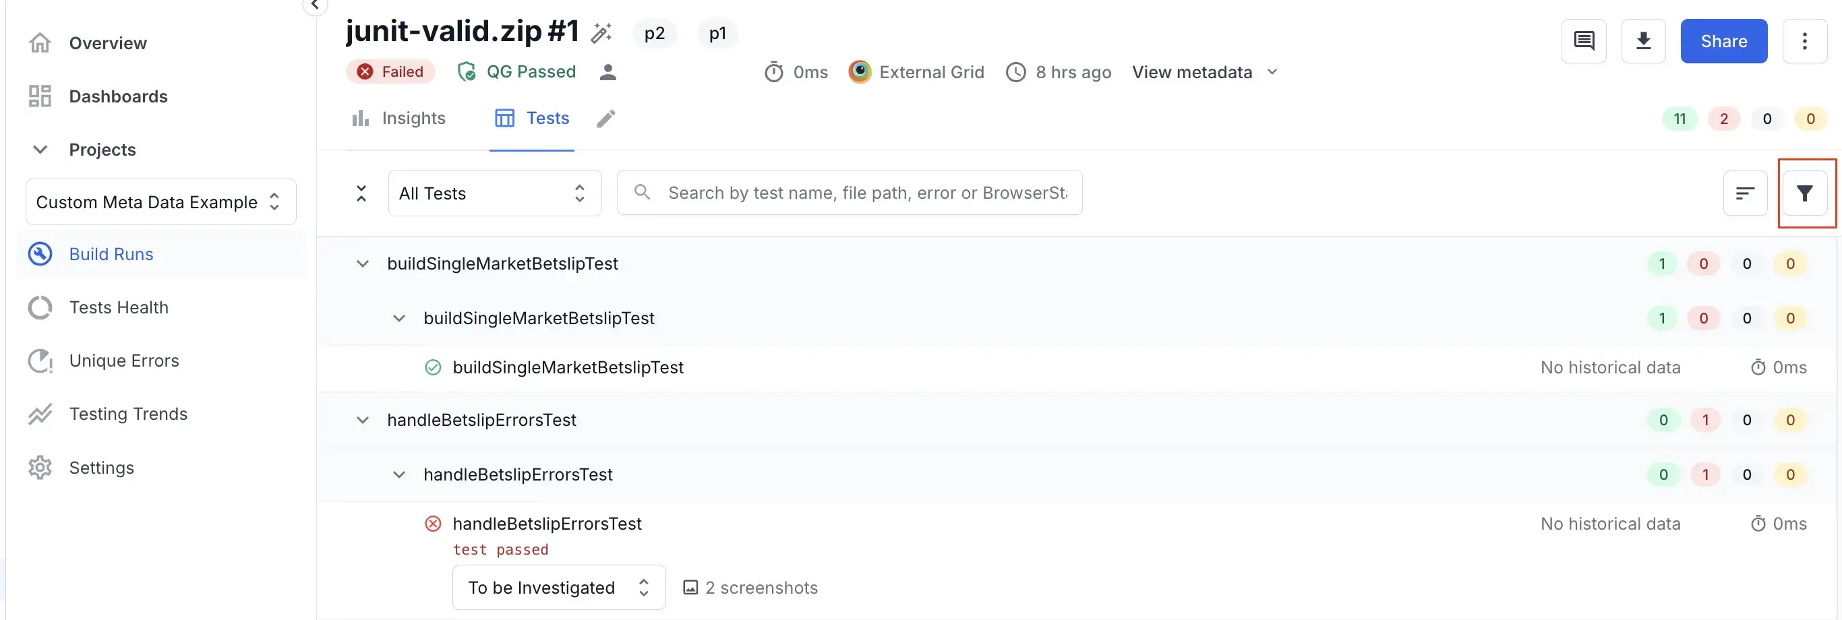Viewport: 1842px width, 620px height.
Task: Click the pencil edit icon next to Tests
Action: 605,119
